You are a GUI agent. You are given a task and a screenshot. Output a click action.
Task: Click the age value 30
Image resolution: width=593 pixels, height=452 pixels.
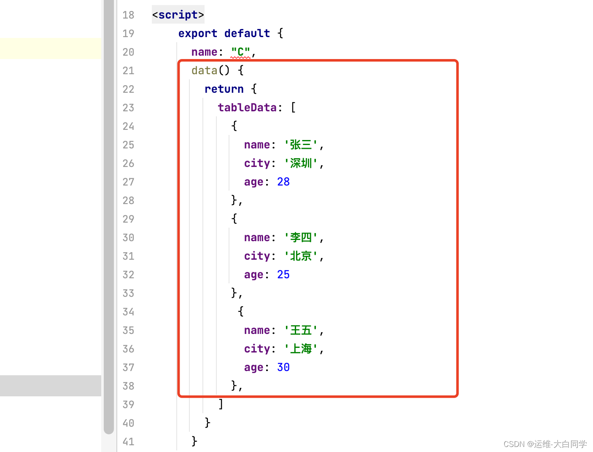tap(283, 367)
